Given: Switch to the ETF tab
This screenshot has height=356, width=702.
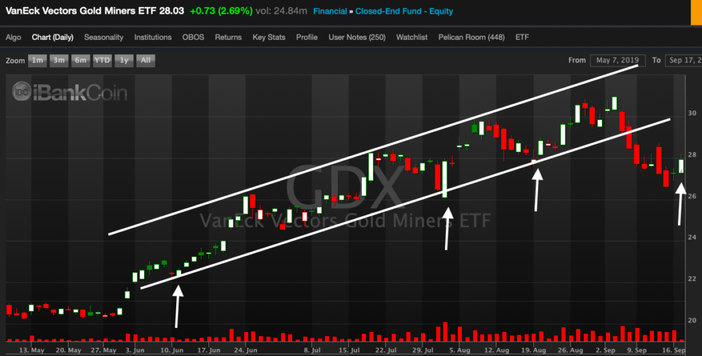Looking at the screenshot, I should click(522, 37).
